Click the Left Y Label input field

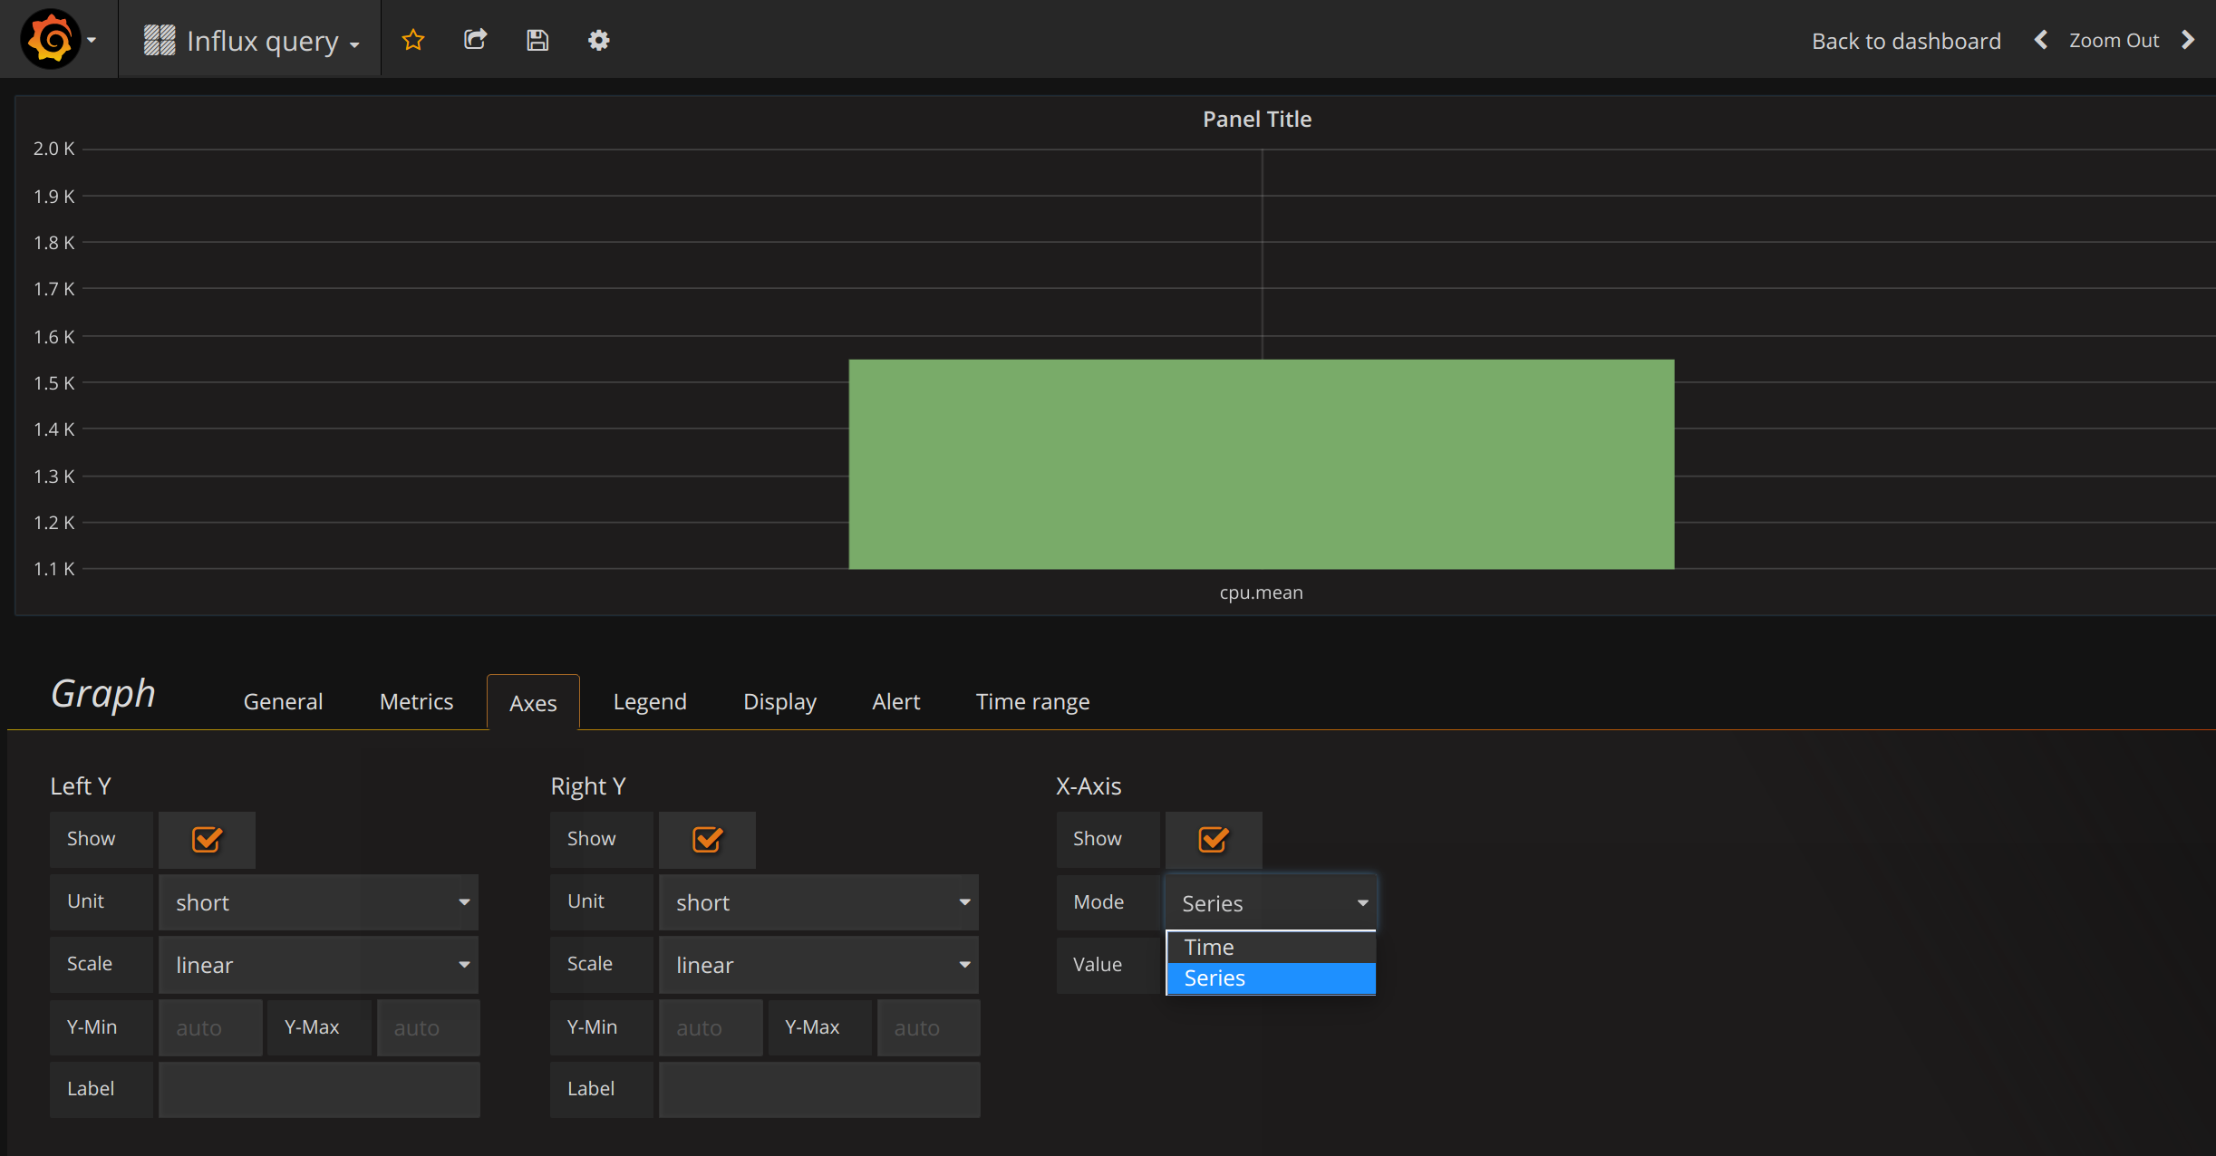[319, 1089]
